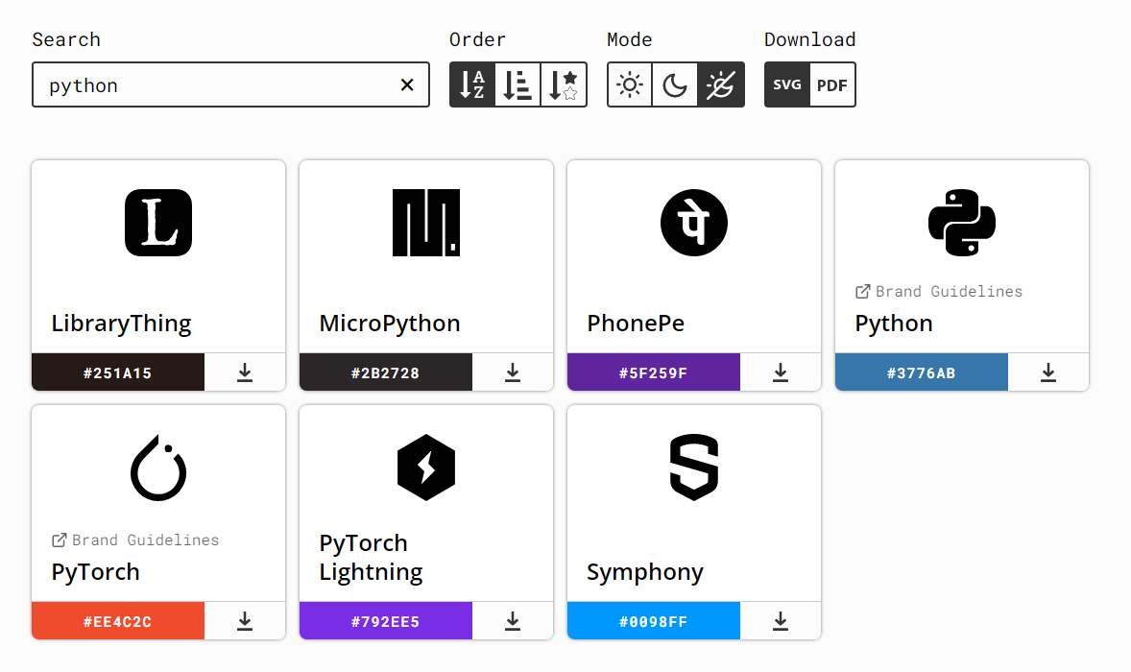Click the PhonePe title text

click(636, 324)
